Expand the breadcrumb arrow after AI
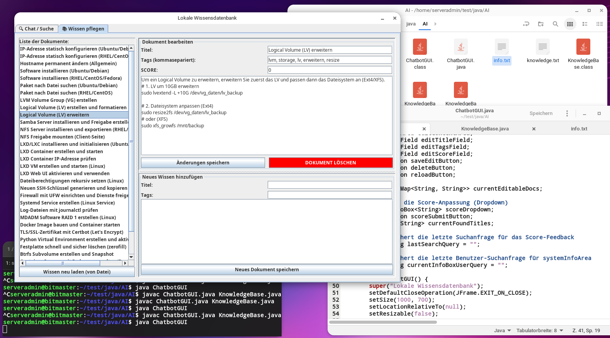 tap(435, 24)
